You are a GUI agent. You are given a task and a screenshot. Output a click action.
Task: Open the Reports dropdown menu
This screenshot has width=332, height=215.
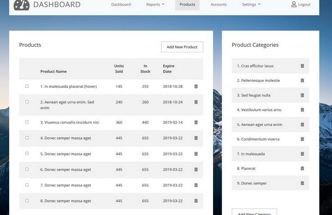155,5
